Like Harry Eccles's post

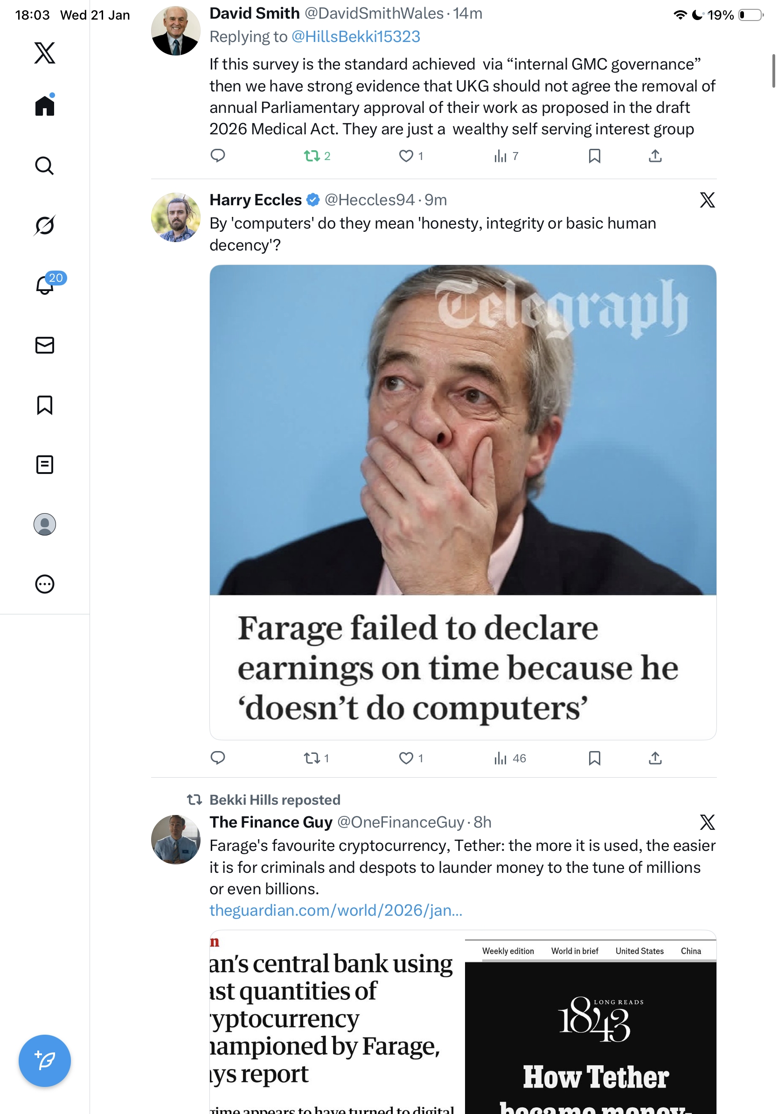point(406,758)
